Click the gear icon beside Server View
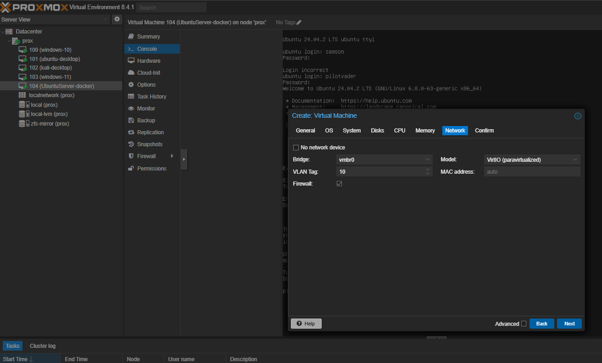 117,19
